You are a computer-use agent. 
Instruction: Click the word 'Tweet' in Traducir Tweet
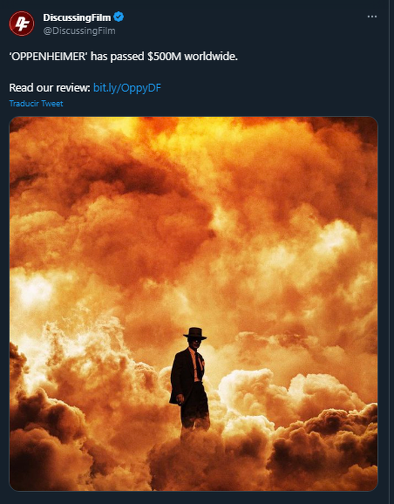pyautogui.click(x=52, y=104)
